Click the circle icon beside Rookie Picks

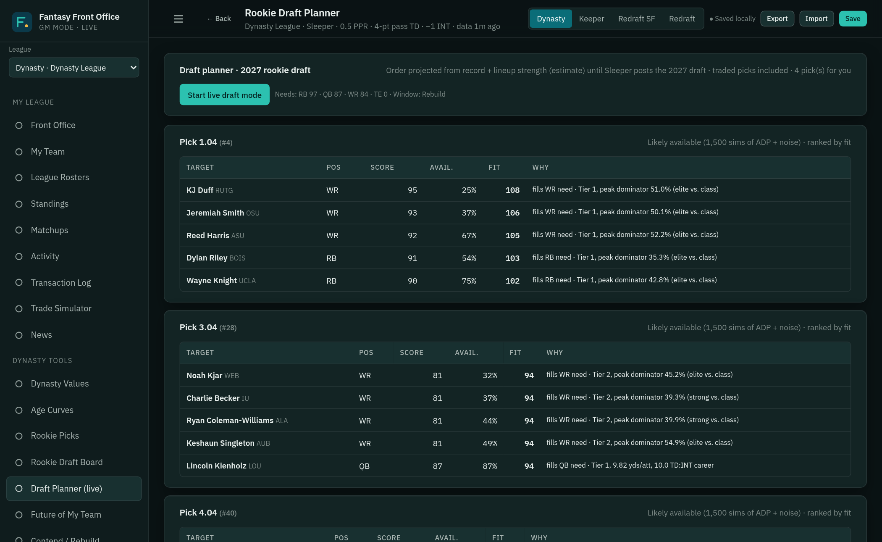19,436
